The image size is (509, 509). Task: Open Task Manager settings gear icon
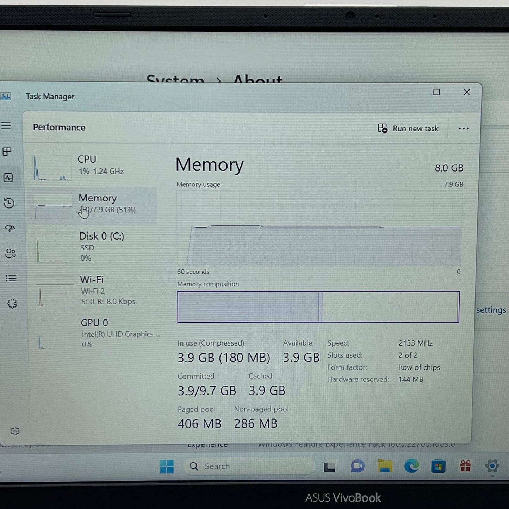pyautogui.click(x=15, y=431)
